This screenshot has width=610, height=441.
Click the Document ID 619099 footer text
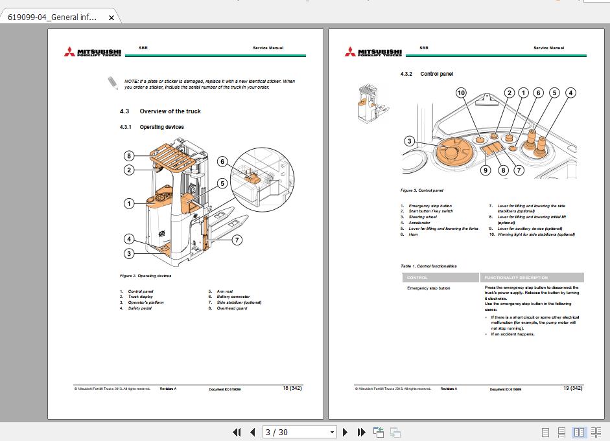coord(224,389)
